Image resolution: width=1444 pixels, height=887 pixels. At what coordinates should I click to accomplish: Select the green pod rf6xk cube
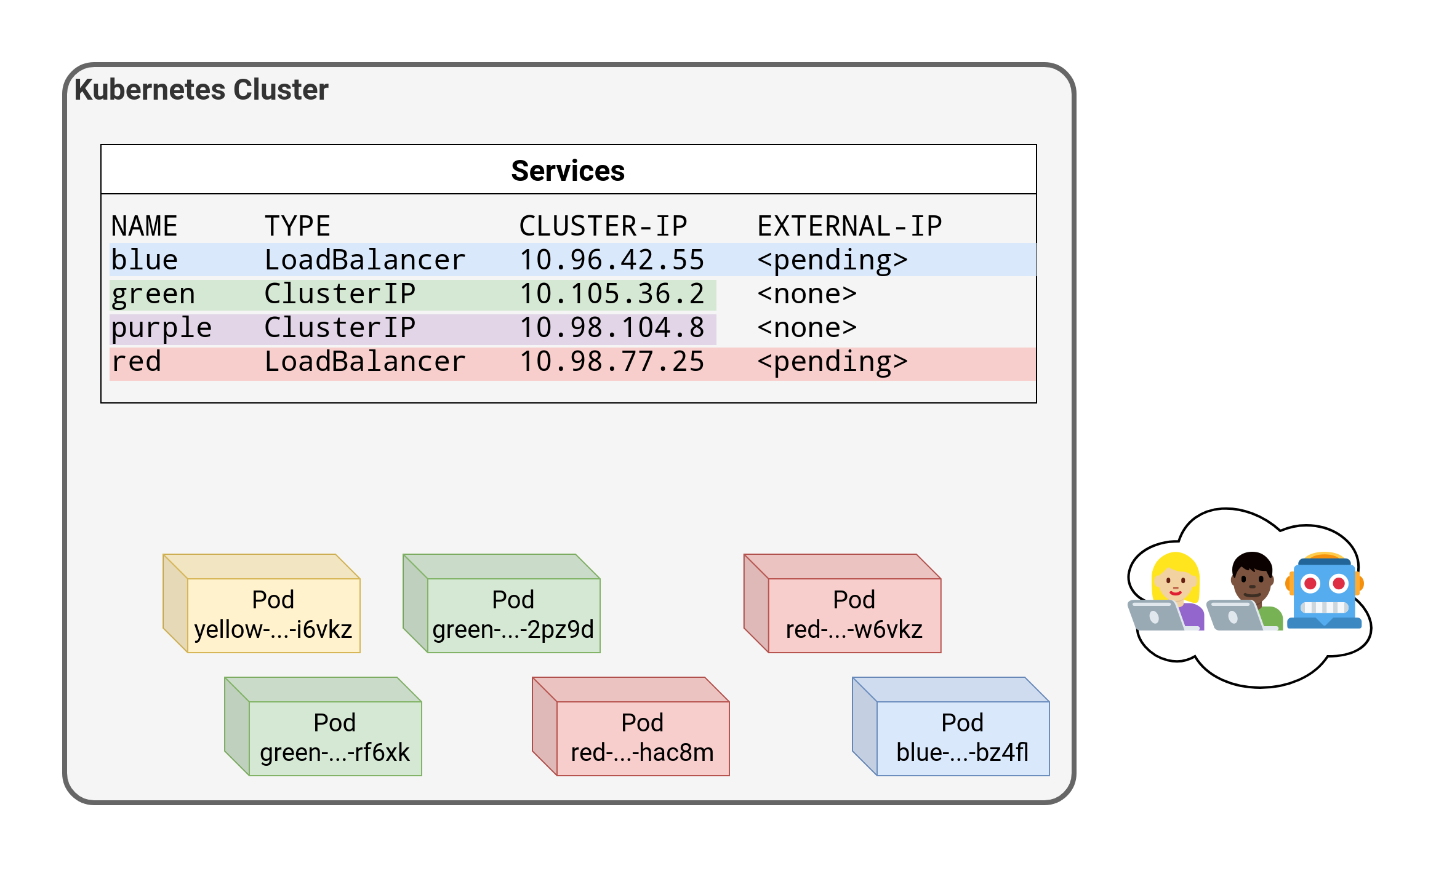click(334, 738)
